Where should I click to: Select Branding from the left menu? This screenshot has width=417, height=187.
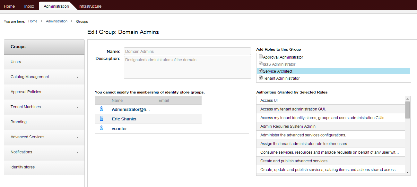tap(19, 122)
